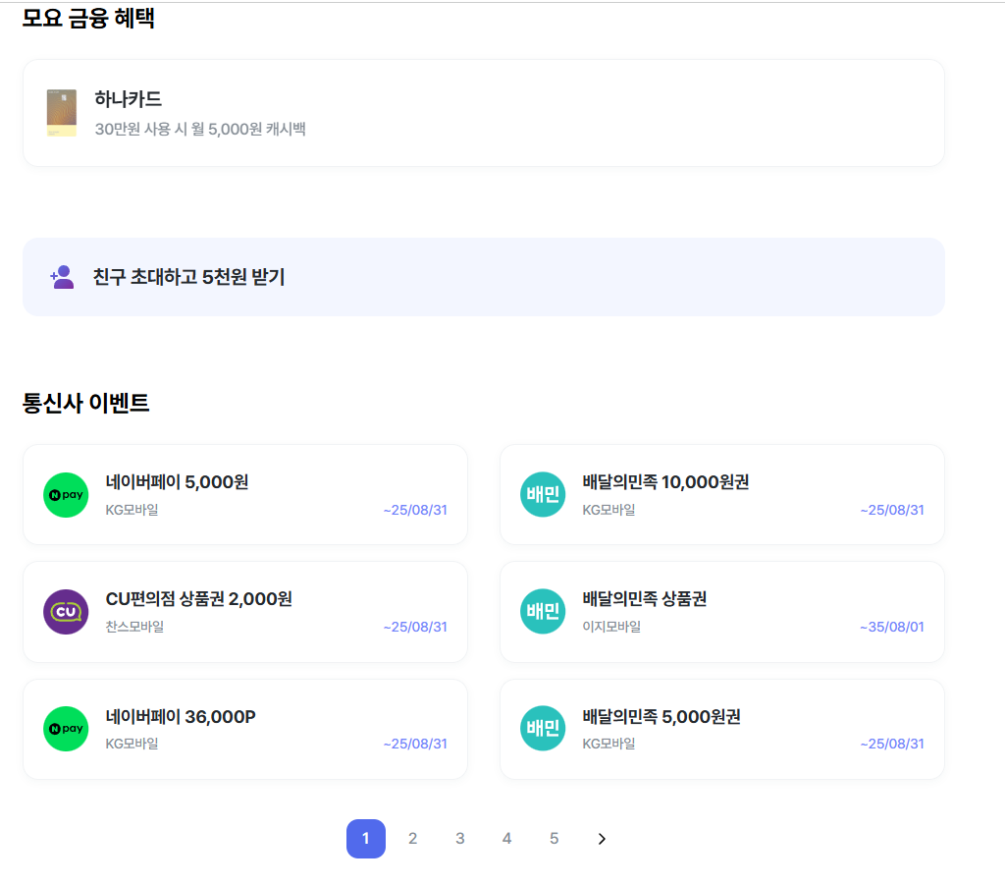The width and height of the screenshot is (1005, 885).
Task: Jump to page 3 in pagination
Action: point(459,838)
